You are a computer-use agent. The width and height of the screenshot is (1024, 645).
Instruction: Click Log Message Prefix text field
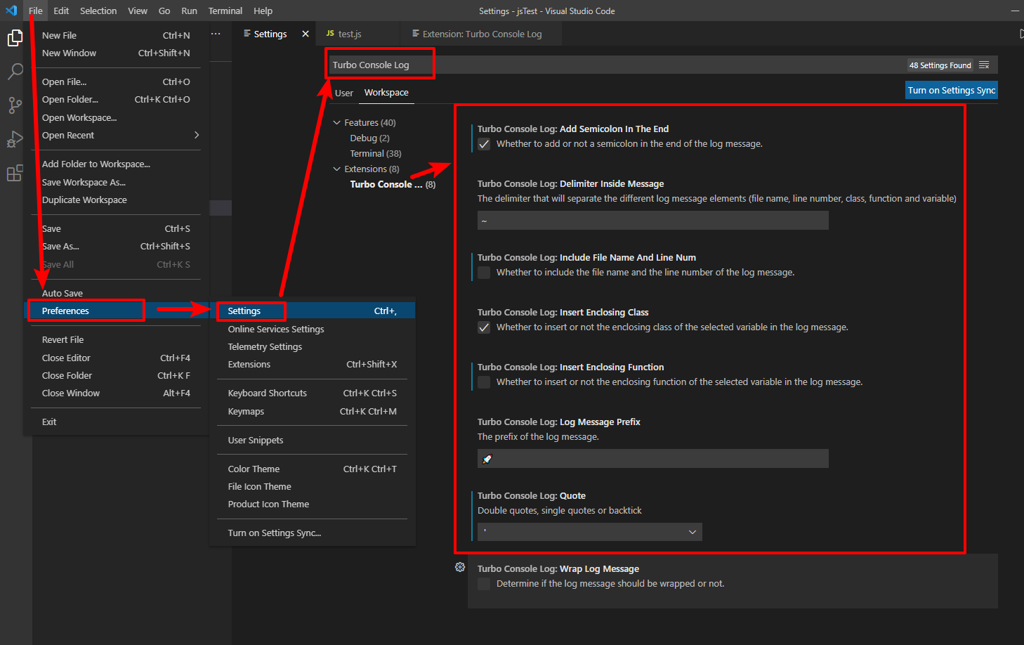[x=653, y=459]
